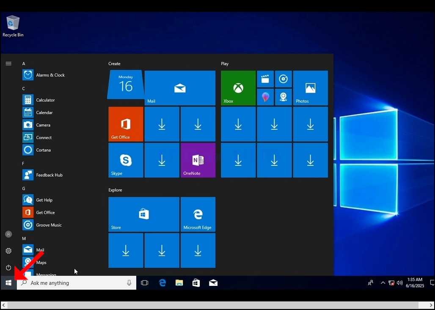Click the horizontal scrollbar left arrow
The height and width of the screenshot is (310, 435).
pos(3,305)
